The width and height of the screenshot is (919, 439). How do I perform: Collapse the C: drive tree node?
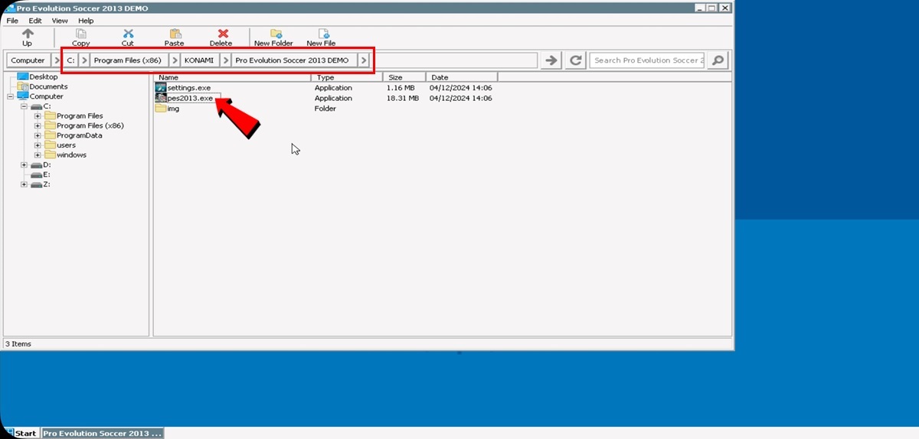coord(24,106)
